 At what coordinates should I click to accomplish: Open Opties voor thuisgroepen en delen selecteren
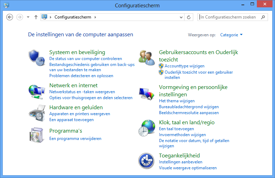(91, 98)
